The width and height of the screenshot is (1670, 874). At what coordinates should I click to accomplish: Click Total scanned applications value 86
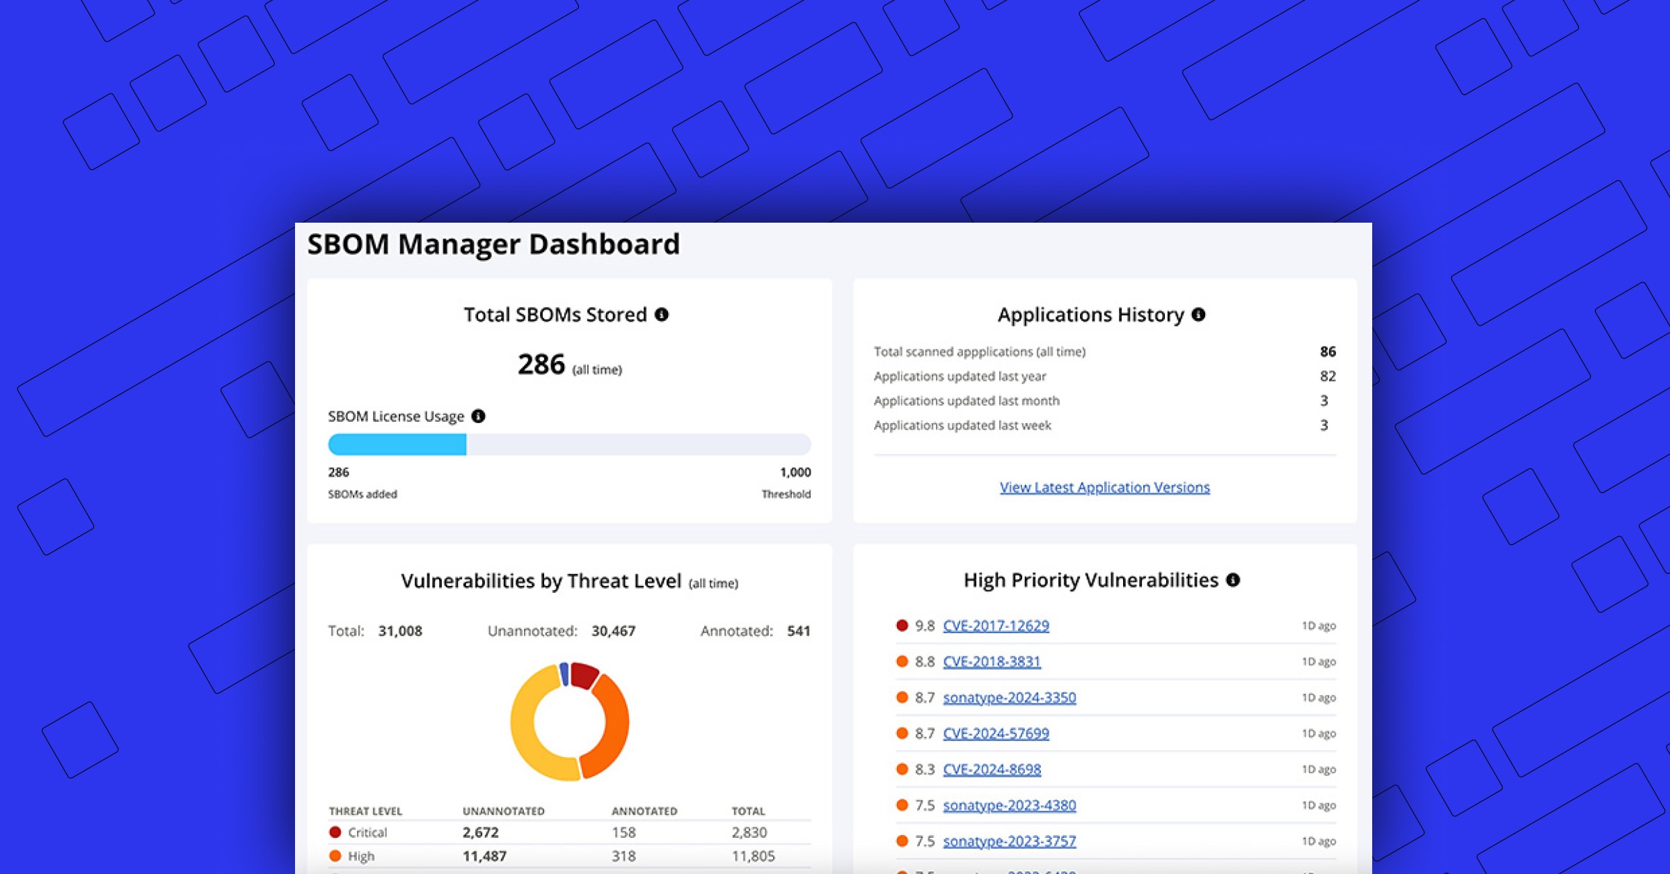[1328, 351]
